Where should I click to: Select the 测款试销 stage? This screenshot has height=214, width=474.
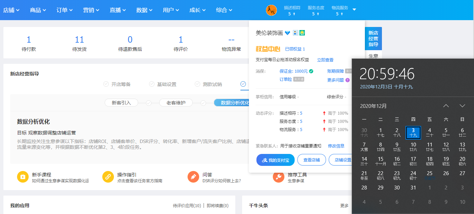click(x=208, y=84)
